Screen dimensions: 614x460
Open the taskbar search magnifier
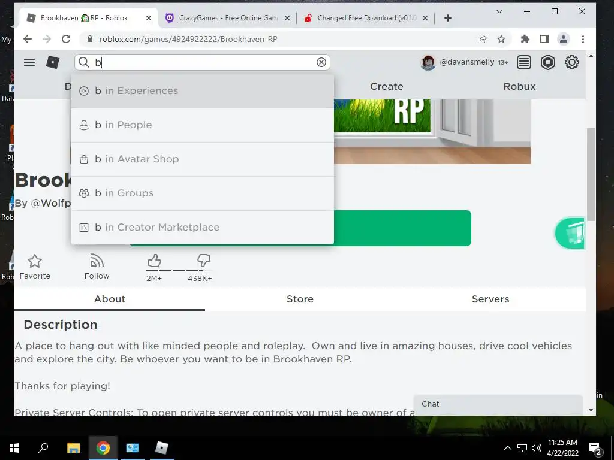tap(43, 448)
